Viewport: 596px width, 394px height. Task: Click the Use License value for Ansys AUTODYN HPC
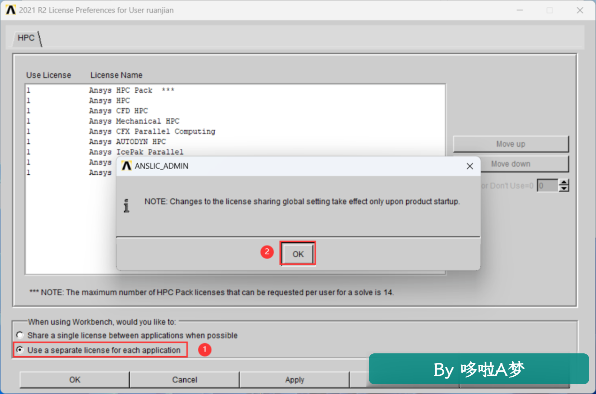tap(28, 142)
